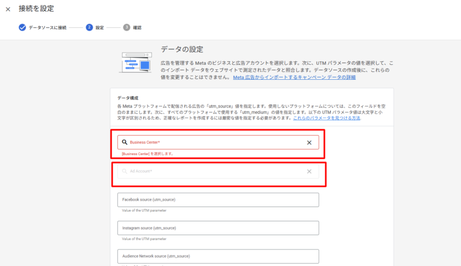The height and width of the screenshot is (266, 461).
Task: Click the completed step checkmark icon
Action: tap(22, 27)
